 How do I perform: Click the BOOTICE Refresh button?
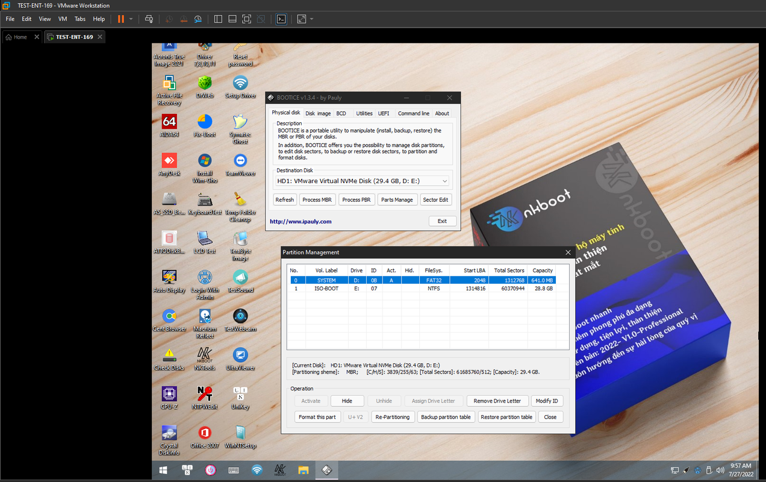tap(285, 199)
